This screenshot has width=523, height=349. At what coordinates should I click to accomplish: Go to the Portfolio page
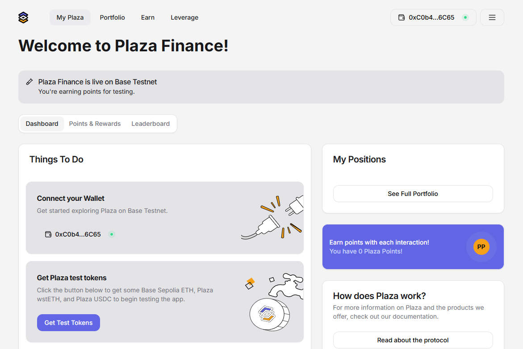112,17
